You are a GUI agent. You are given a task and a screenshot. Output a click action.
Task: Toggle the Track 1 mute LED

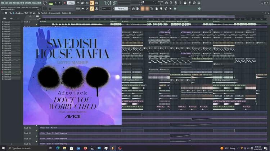click(36, 24)
